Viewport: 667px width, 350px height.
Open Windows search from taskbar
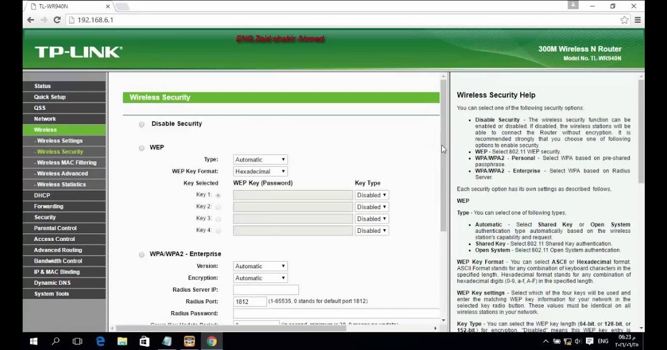pyautogui.click(x=56, y=341)
